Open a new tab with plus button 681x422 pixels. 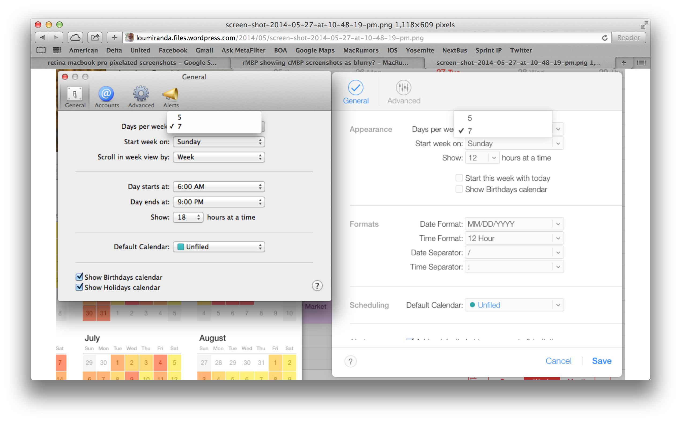(x=624, y=62)
